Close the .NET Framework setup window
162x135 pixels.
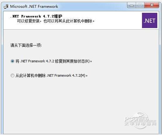pyautogui.click(x=152, y=5)
